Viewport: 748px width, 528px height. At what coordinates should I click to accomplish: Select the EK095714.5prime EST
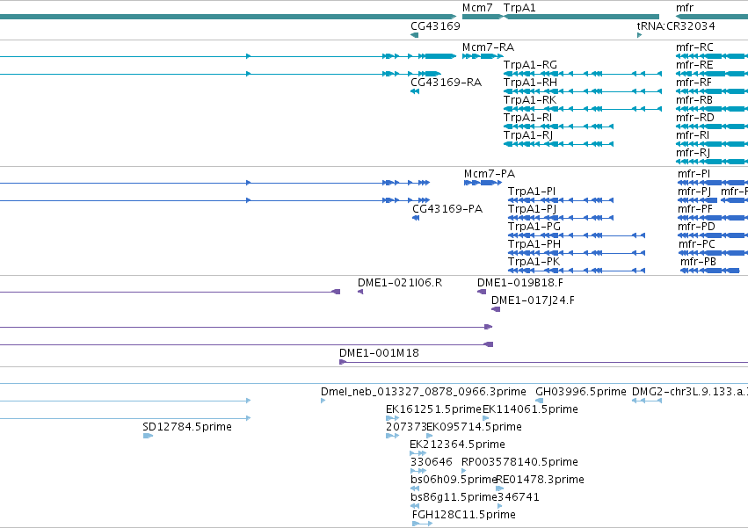point(429,436)
